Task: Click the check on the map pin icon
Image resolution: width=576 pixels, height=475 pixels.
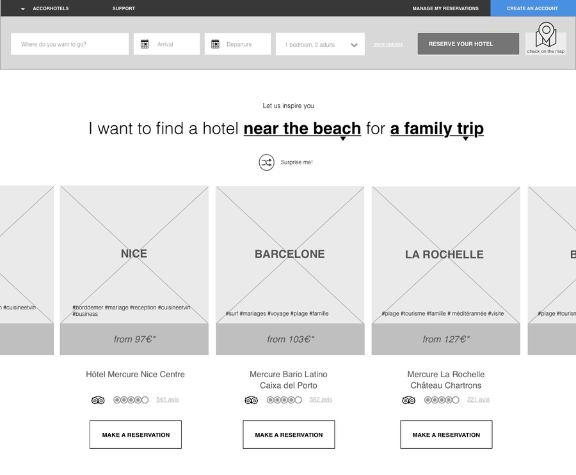Action: click(x=546, y=35)
